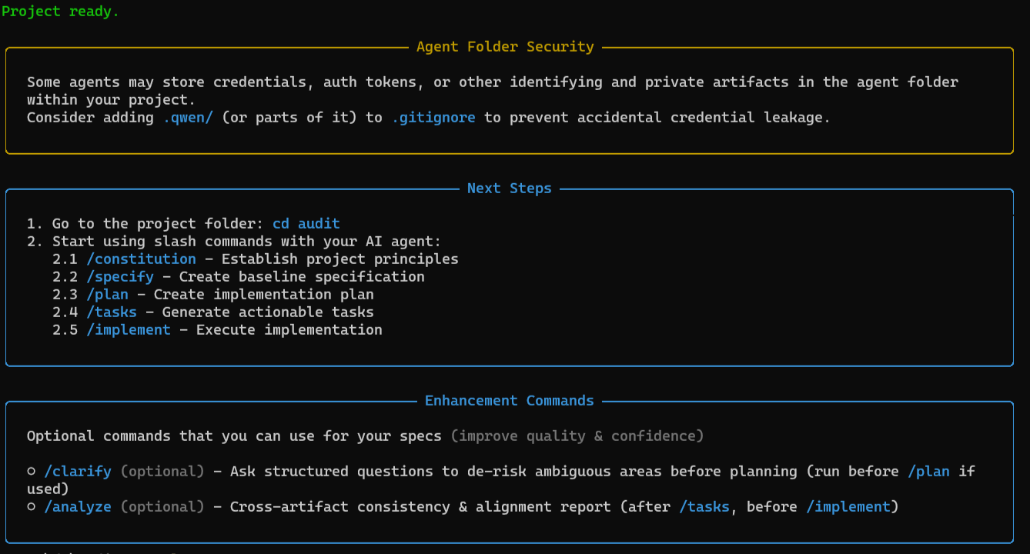The width and height of the screenshot is (1030, 554).
Task: Click the Agent Folder Security header
Action: pyautogui.click(x=504, y=46)
